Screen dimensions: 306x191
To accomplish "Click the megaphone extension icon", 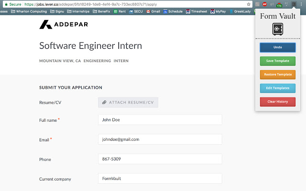I will 272,4.
